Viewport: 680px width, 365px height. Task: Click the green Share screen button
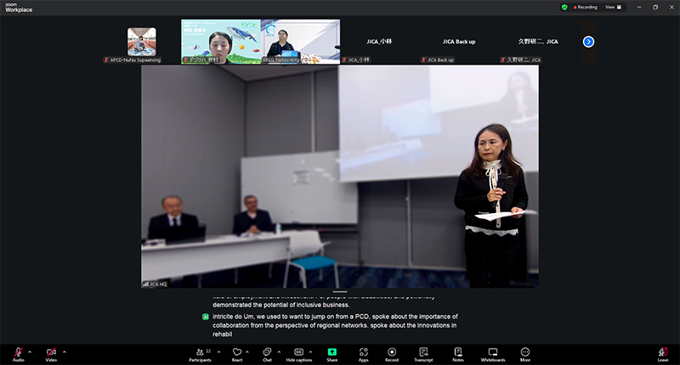[332, 354]
